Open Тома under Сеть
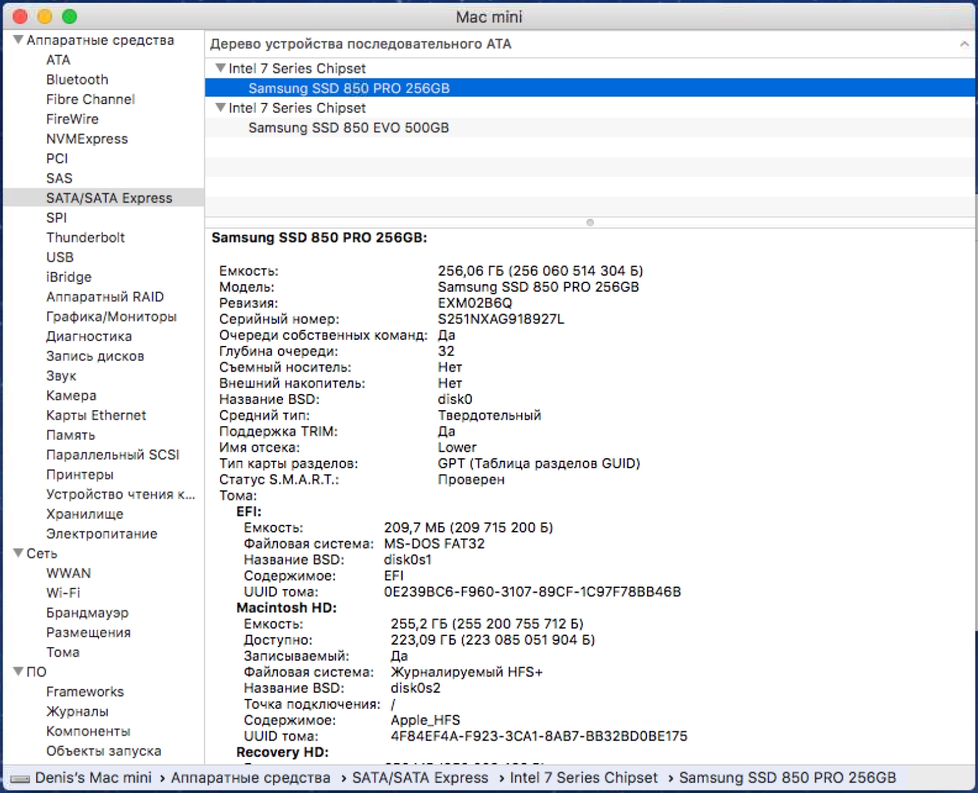Viewport: 978px width, 793px height. 62,652
